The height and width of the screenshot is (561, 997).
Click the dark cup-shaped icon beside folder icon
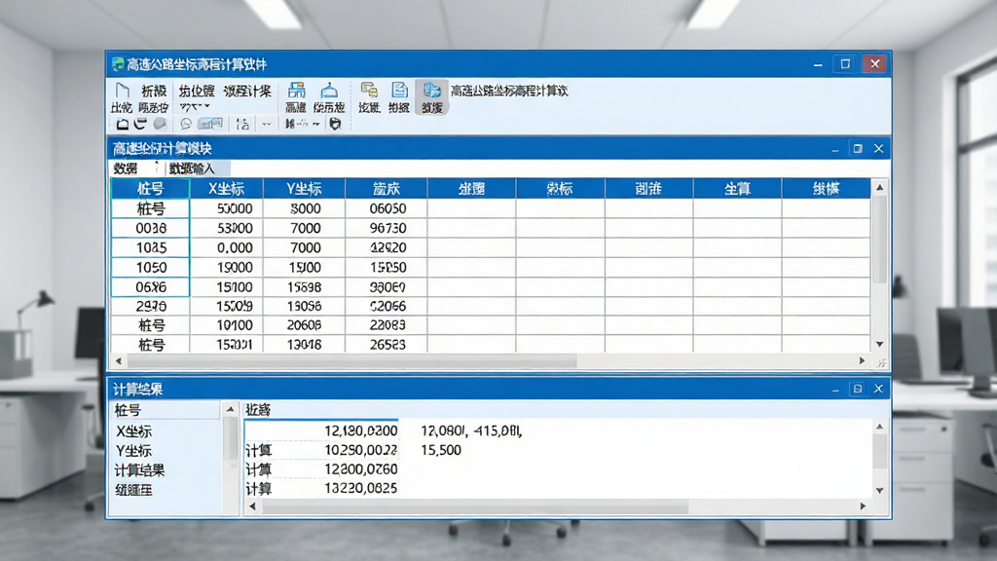click(x=140, y=124)
